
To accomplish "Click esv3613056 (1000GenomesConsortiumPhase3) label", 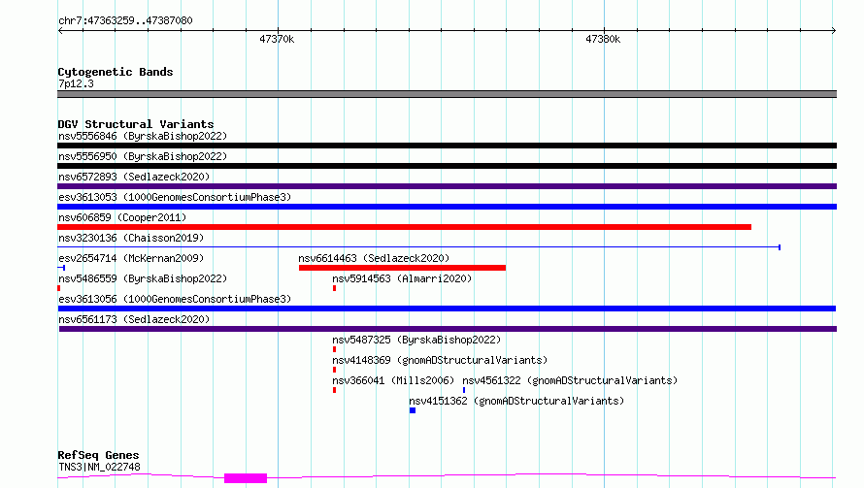I will (x=175, y=299).
